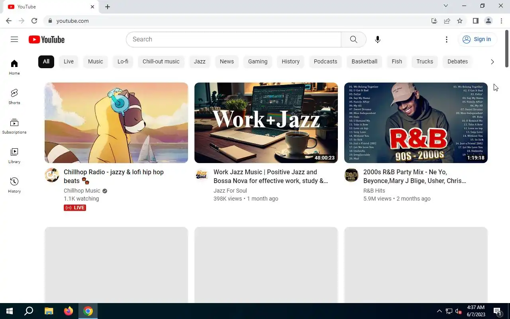Click the Sign in button
The width and height of the screenshot is (510, 319).
477,39
